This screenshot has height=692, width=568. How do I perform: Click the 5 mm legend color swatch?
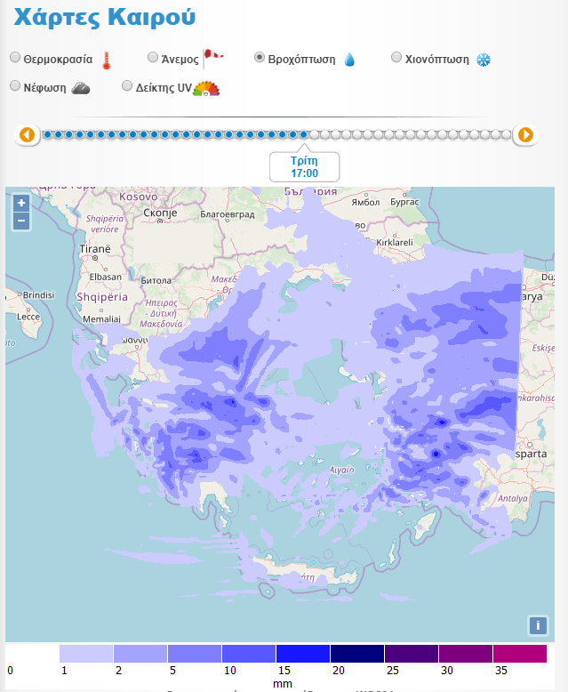pos(195,654)
